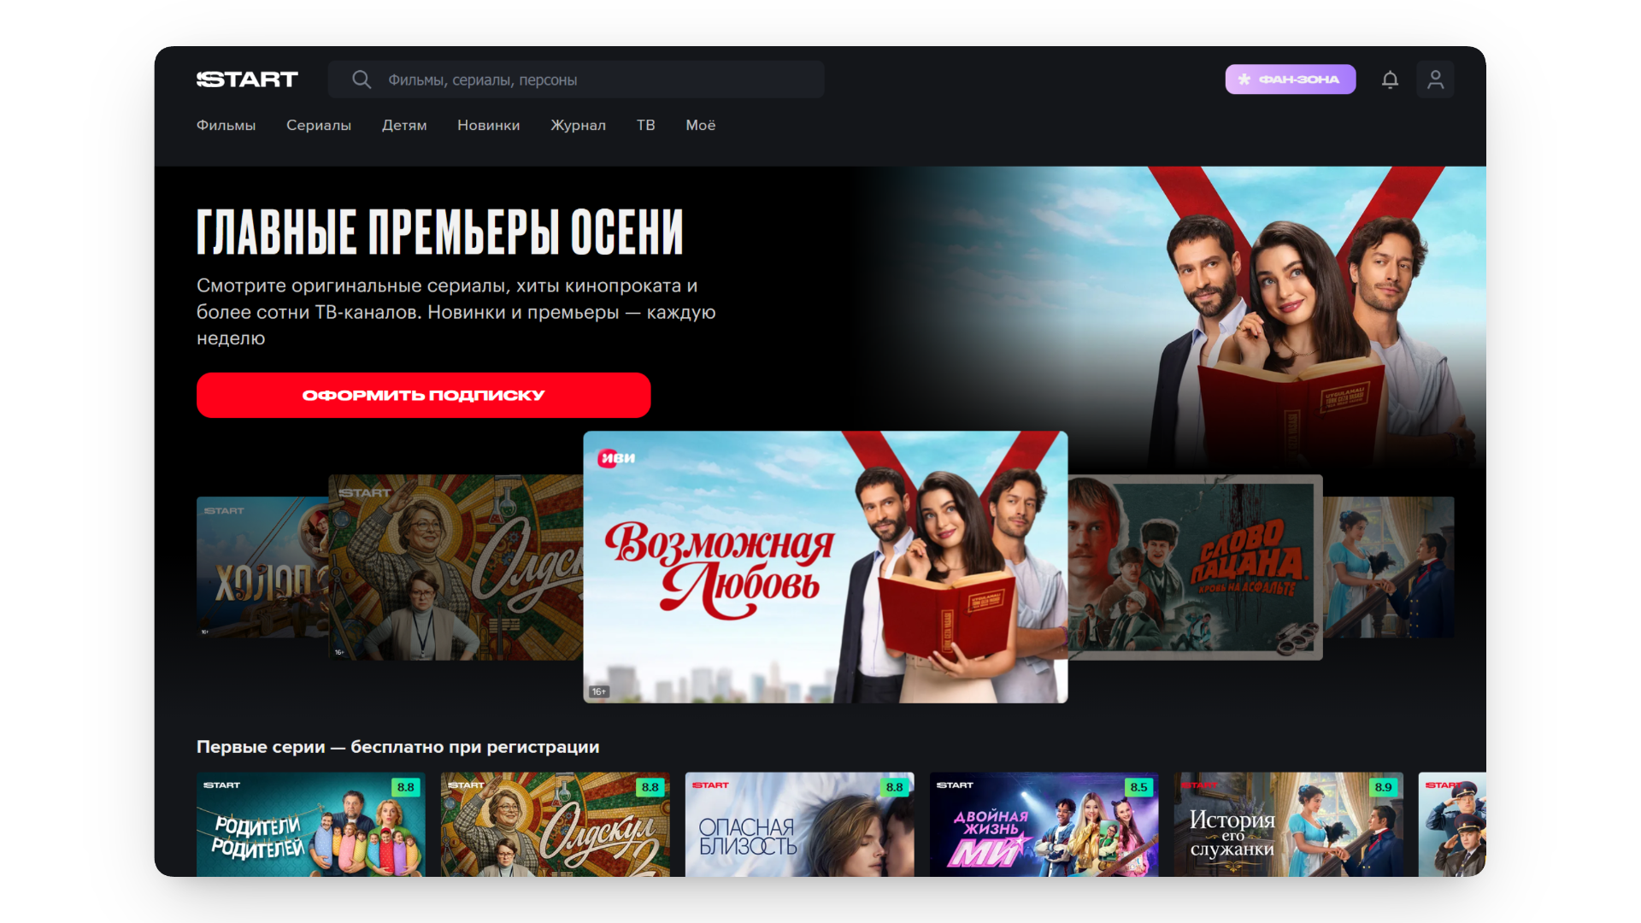Select the Слово пацана carousel card
This screenshot has width=1641, height=923.
(1195, 567)
